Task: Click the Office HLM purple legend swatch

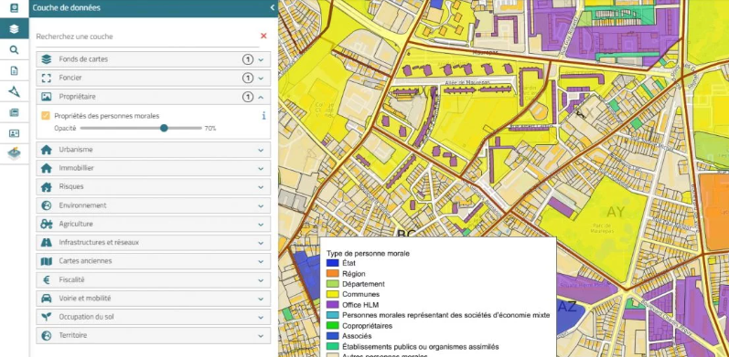Action: [x=332, y=305]
